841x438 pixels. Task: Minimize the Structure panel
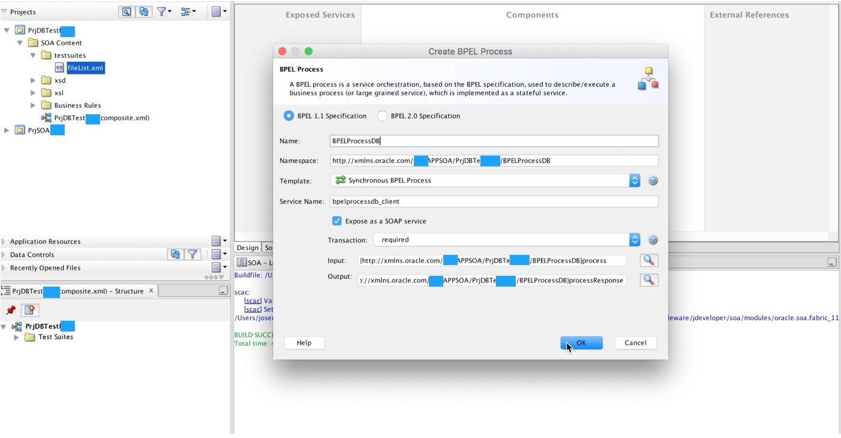pyautogui.click(x=223, y=291)
